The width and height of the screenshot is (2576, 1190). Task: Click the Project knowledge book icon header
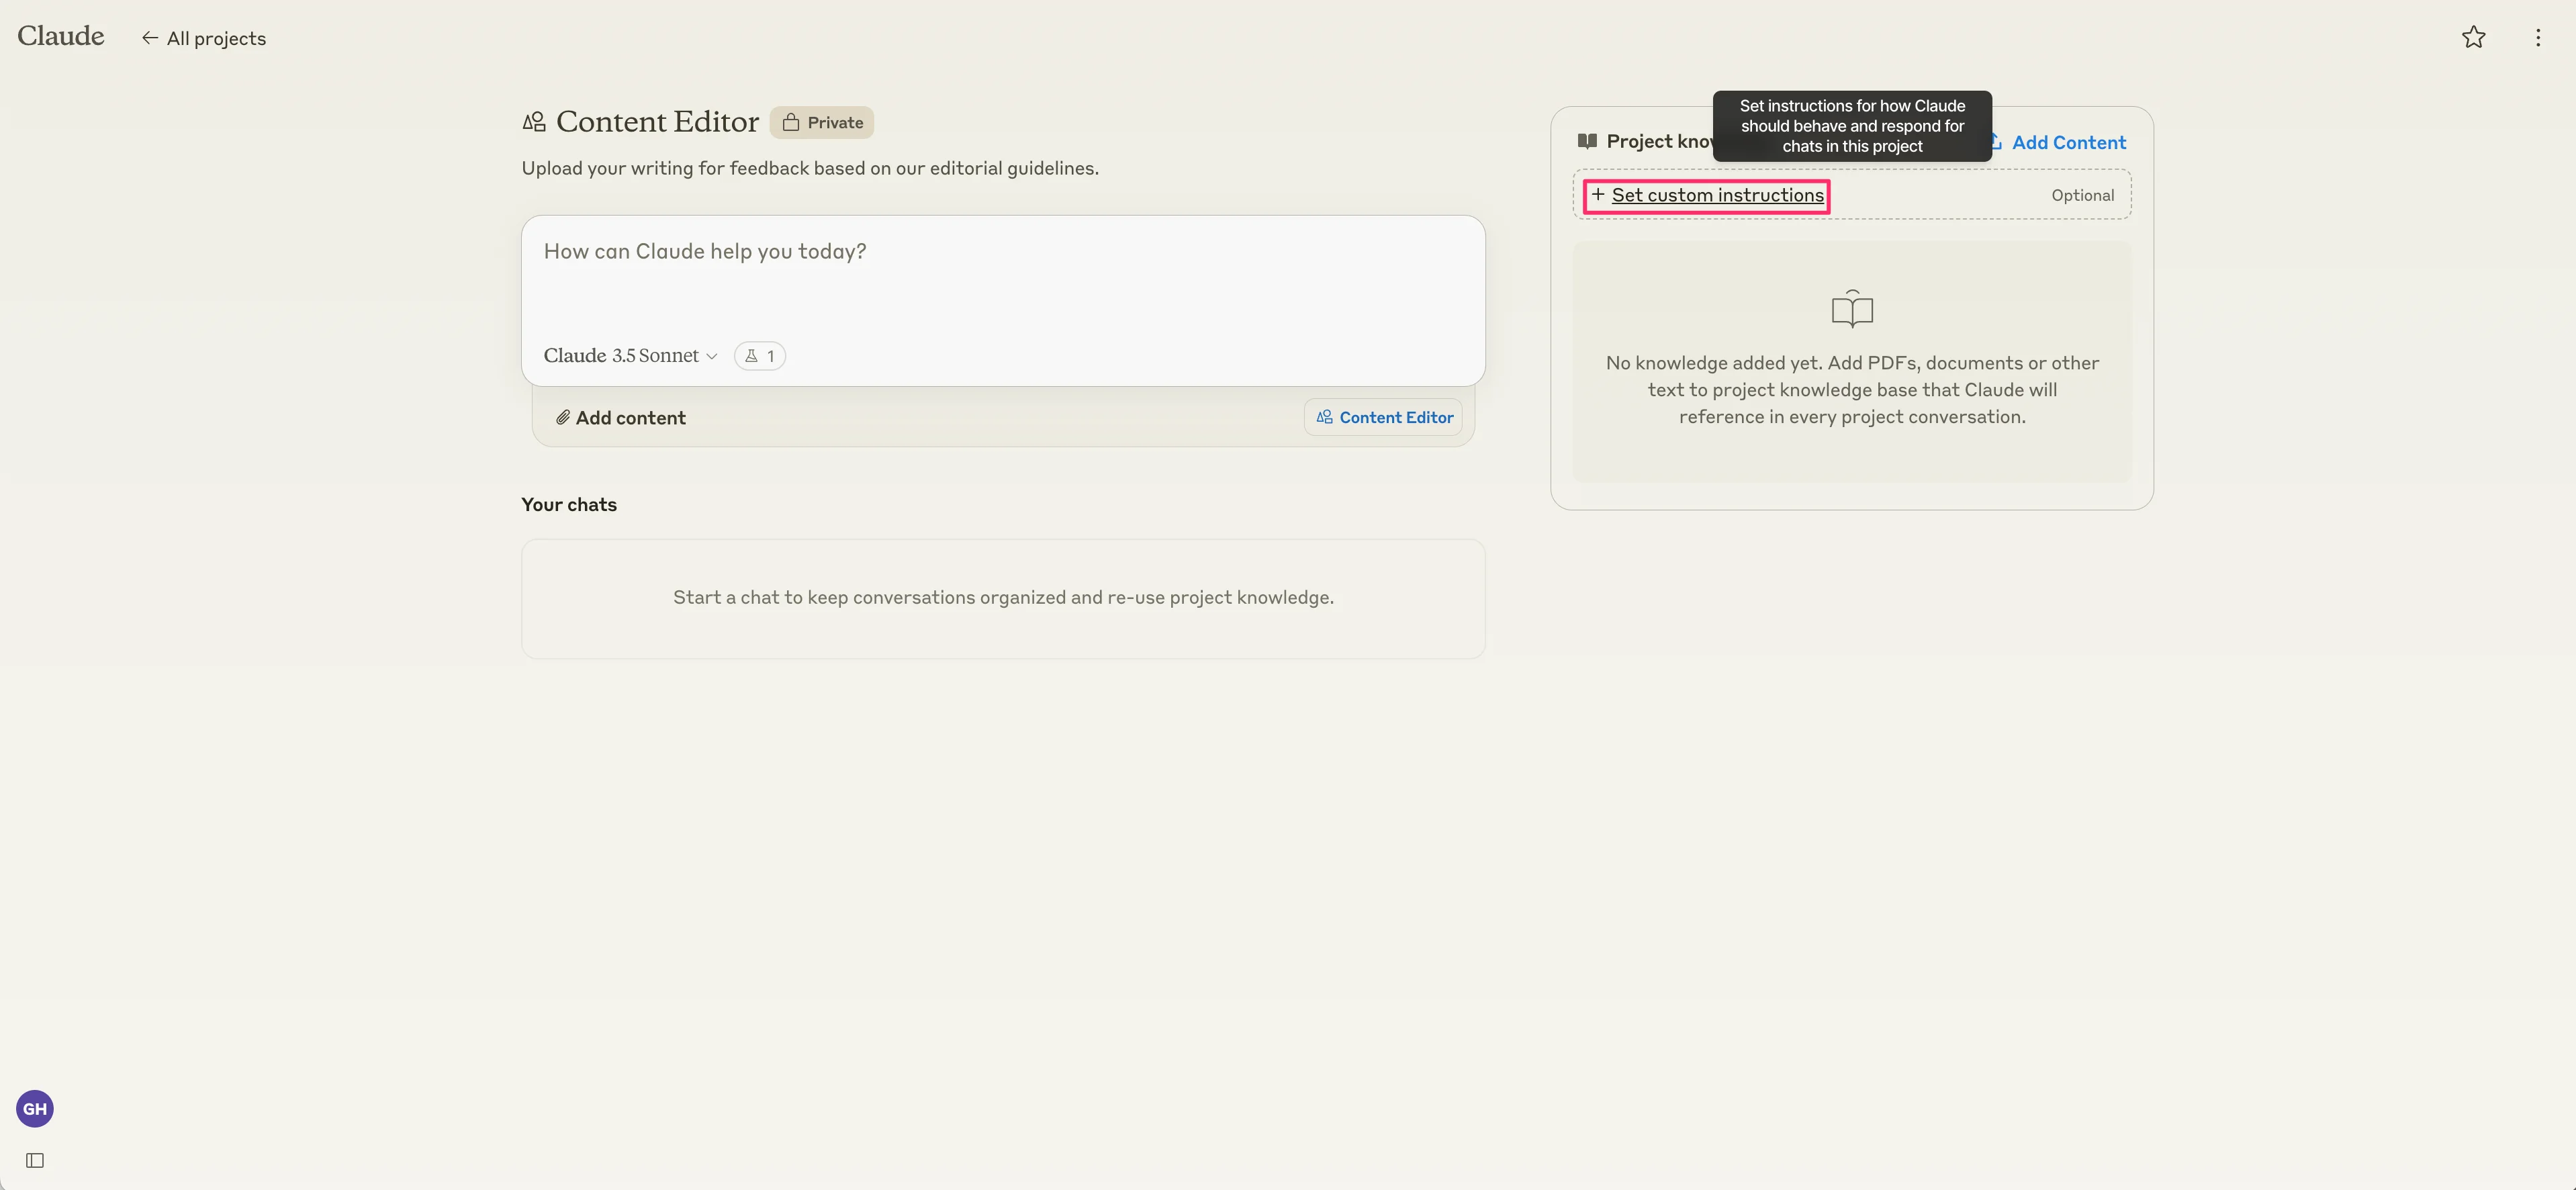(1587, 141)
